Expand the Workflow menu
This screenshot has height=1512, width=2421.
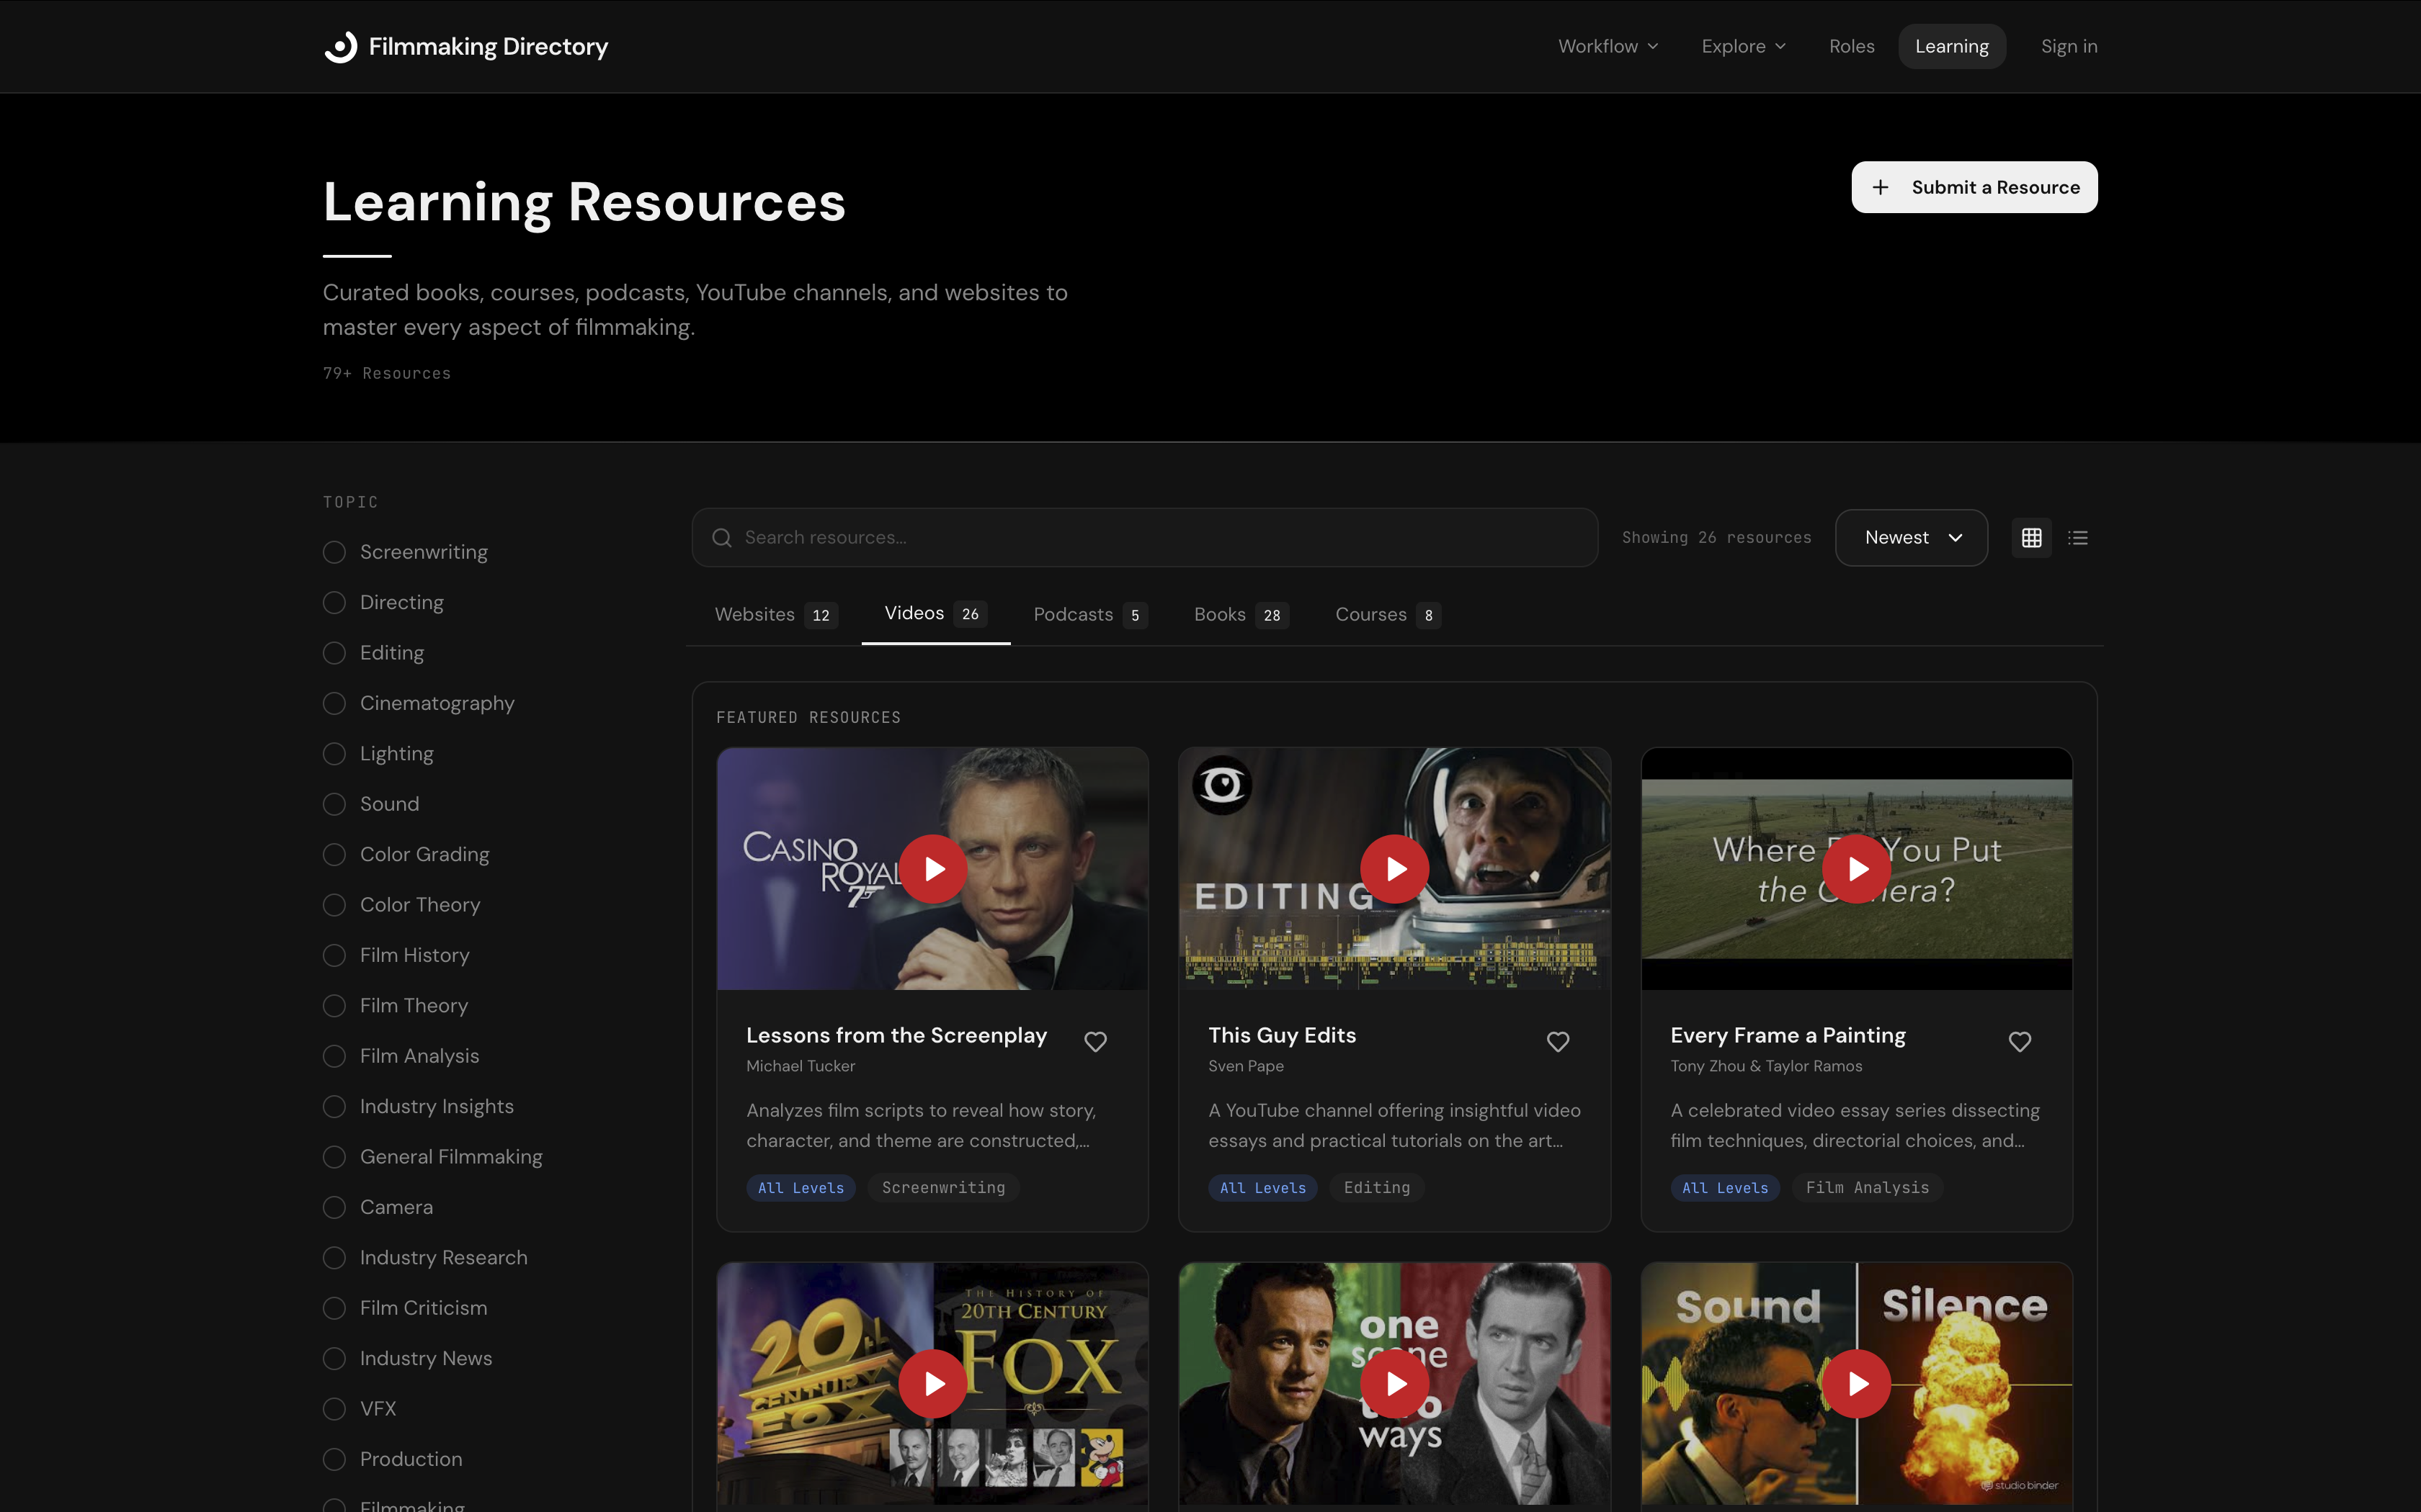tap(1607, 46)
